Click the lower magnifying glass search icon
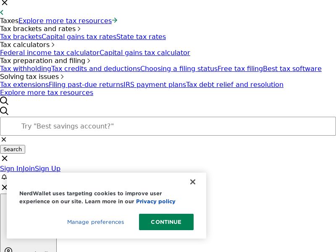336x252 pixels. (4, 111)
